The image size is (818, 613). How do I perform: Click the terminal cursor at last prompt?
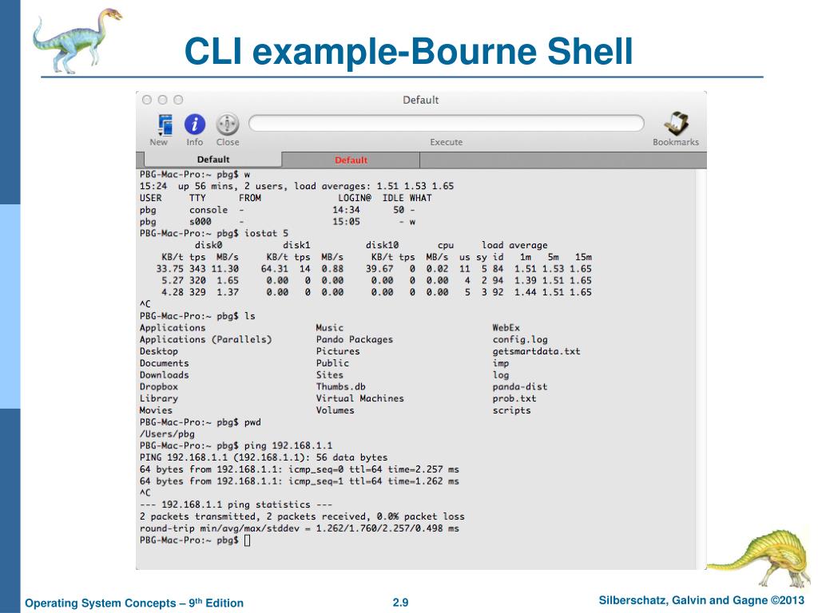(248, 540)
